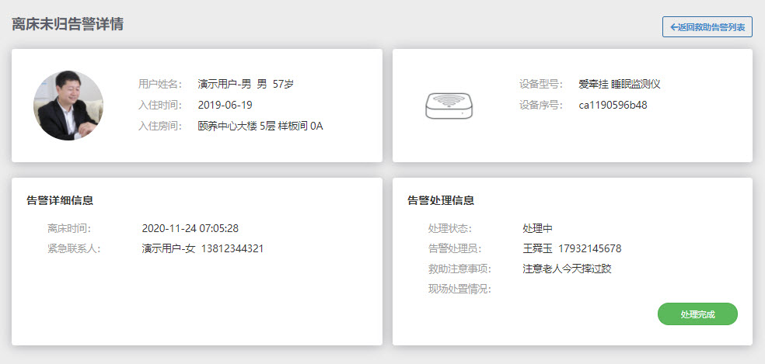Image resolution: width=765 pixels, height=364 pixels.
Task: Click emergency contact number 13812344321
Action: (232, 248)
